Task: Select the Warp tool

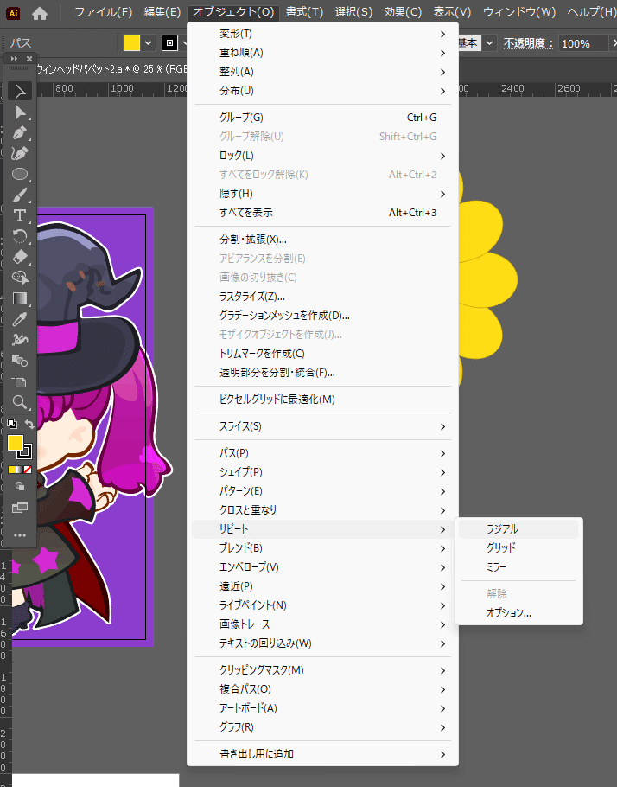Action: [x=20, y=340]
